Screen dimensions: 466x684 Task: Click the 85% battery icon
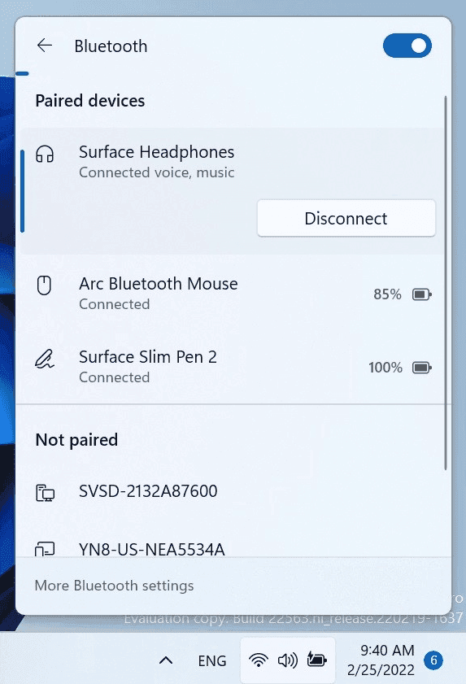coord(421,294)
